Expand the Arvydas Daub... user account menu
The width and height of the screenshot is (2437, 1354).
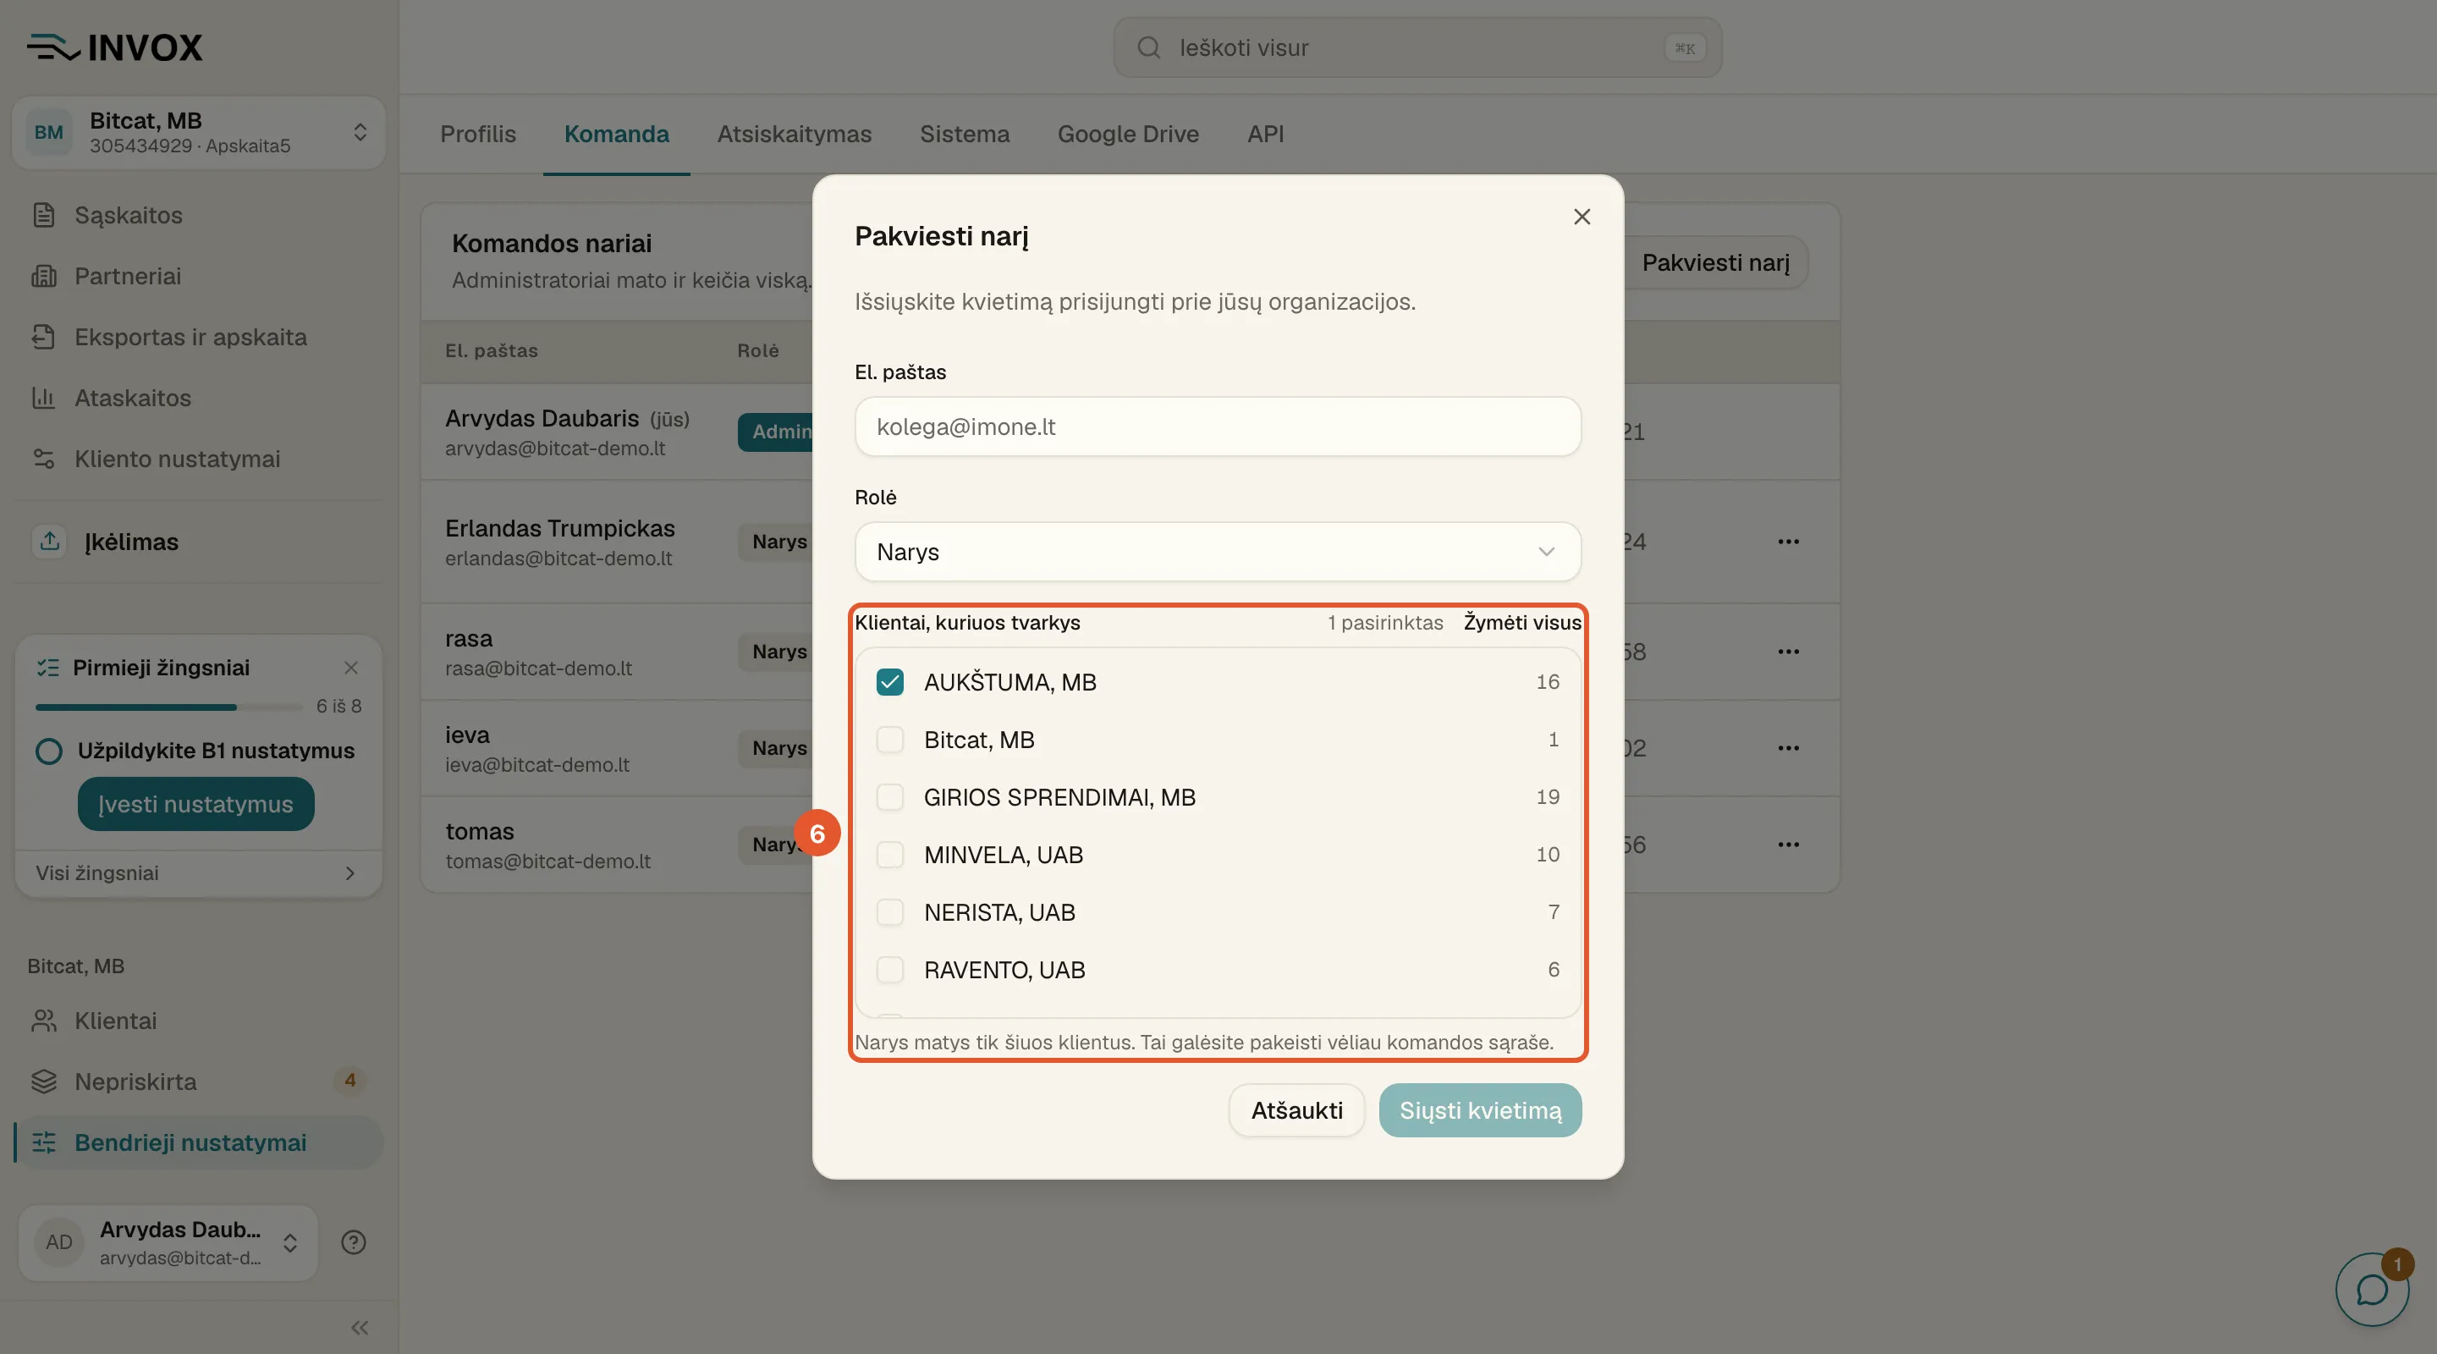[x=168, y=1242]
